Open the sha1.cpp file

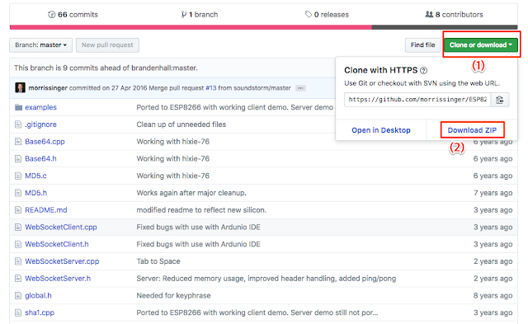[x=40, y=312]
